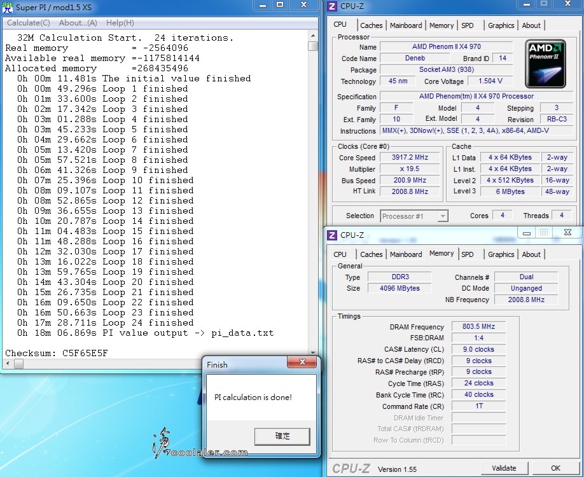The height and width of the screenshot is (477, 584).
Task: Select Caches tab in the CPU-Z memory timings window
Action: click(x=372, y=254)
